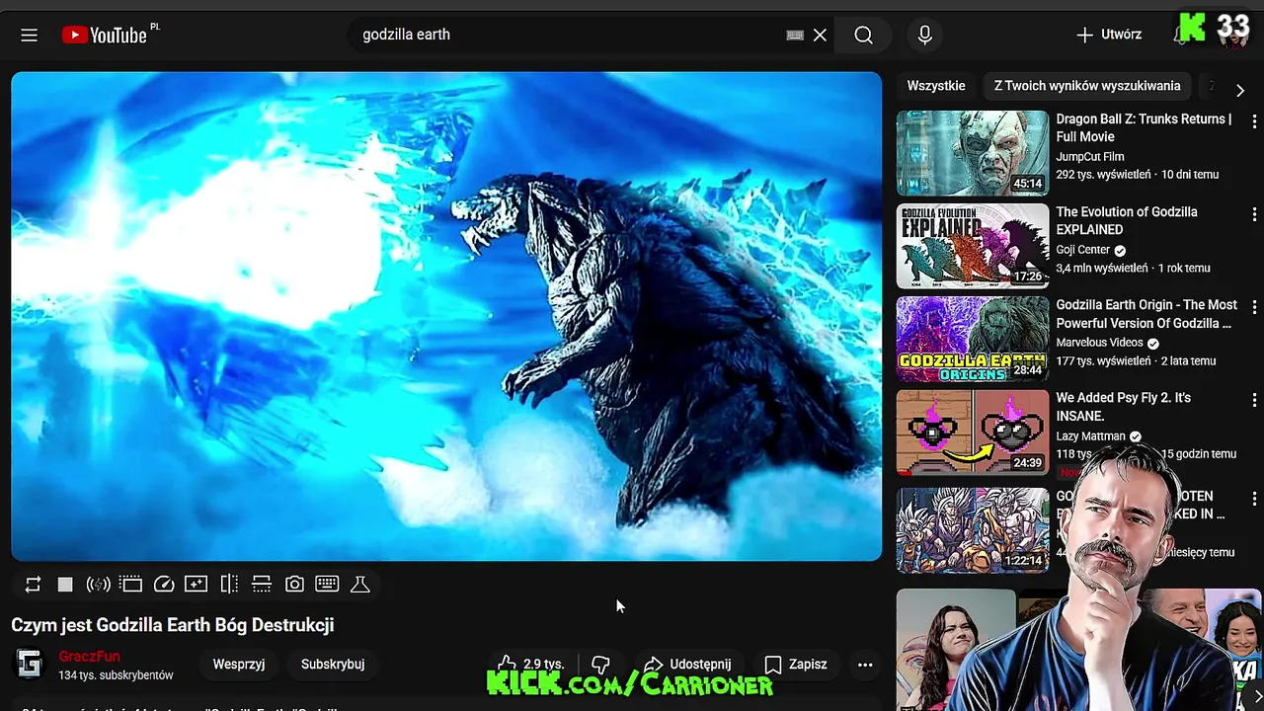The height and width of the screenshot is (711, 1264).
Task: Like the video with thumbs up
Action: (530, 665)
